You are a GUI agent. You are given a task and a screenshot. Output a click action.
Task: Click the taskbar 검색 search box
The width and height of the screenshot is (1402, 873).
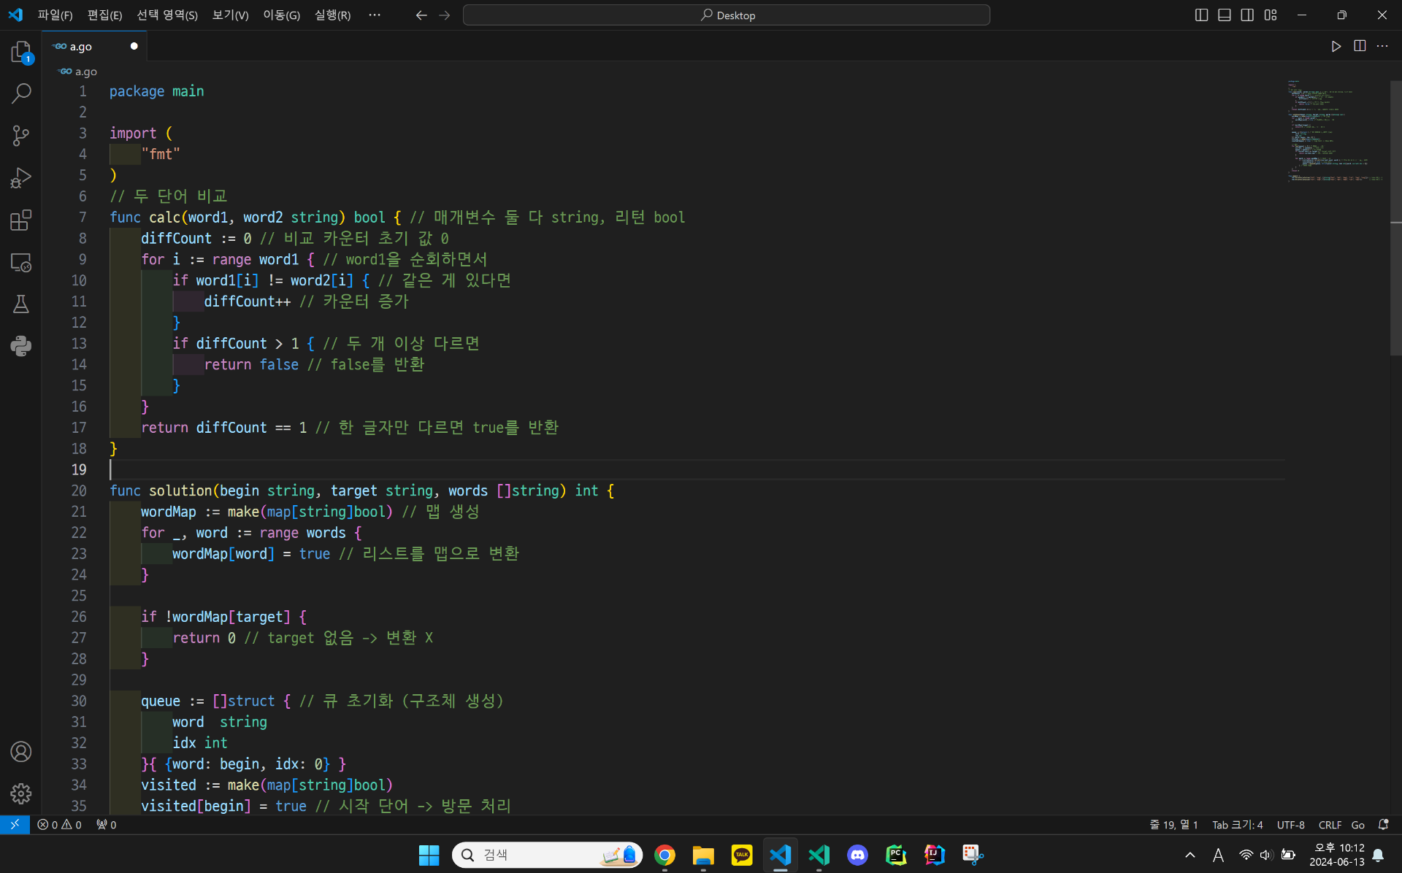(x=548, y=855)
